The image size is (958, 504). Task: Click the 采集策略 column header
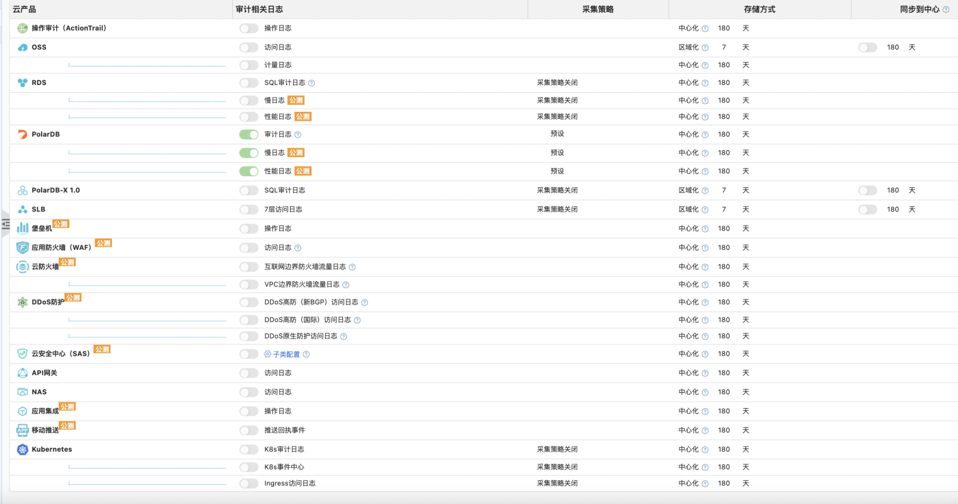[x=598, y=10]
